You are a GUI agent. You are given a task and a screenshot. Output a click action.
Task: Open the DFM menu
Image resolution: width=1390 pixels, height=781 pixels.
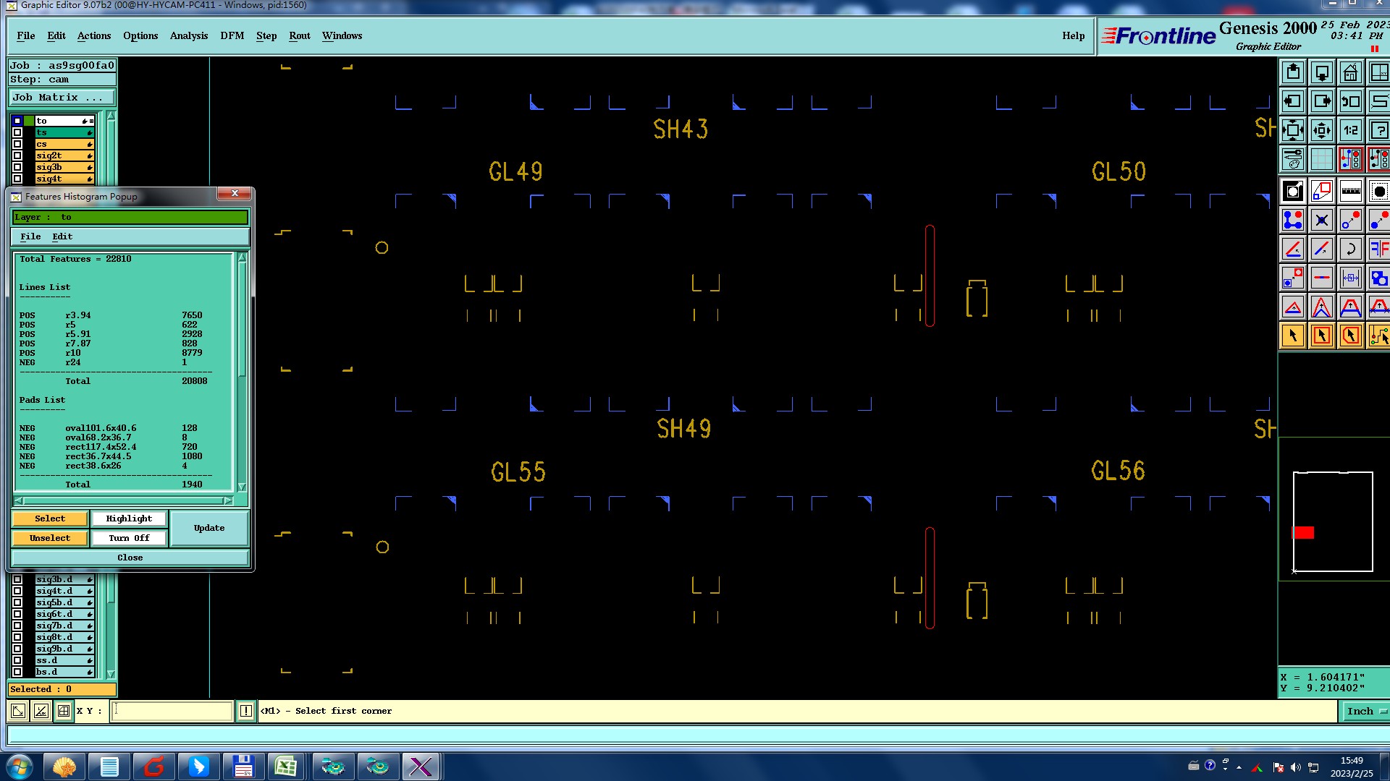232,35
